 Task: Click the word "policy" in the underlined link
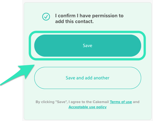pos(101,107)
